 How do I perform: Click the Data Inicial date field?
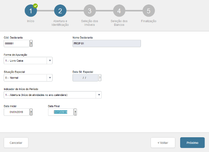16,112
